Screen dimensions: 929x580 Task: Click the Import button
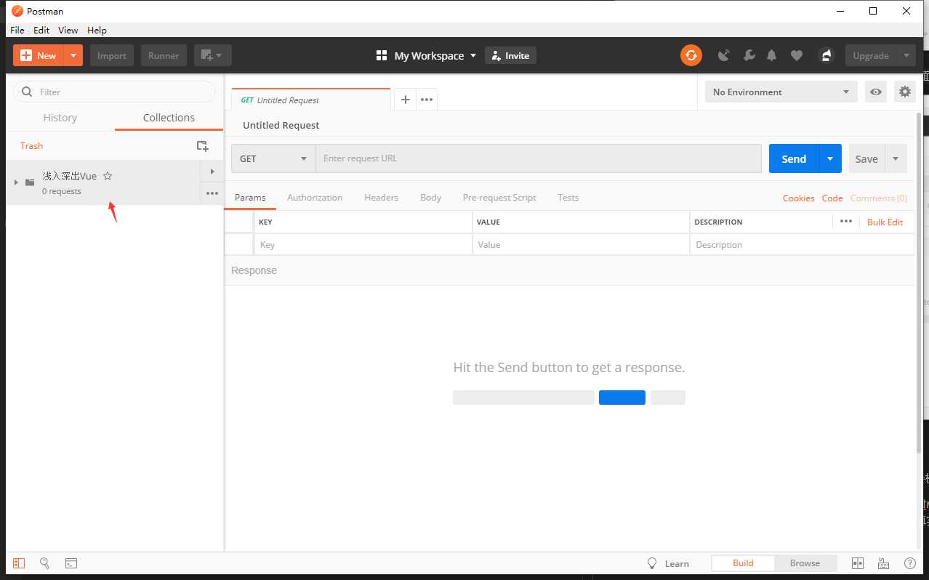pyautogui.click(x=112, y=55)
